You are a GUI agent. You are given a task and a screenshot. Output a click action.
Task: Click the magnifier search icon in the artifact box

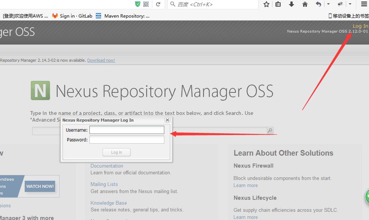[270, 130]
